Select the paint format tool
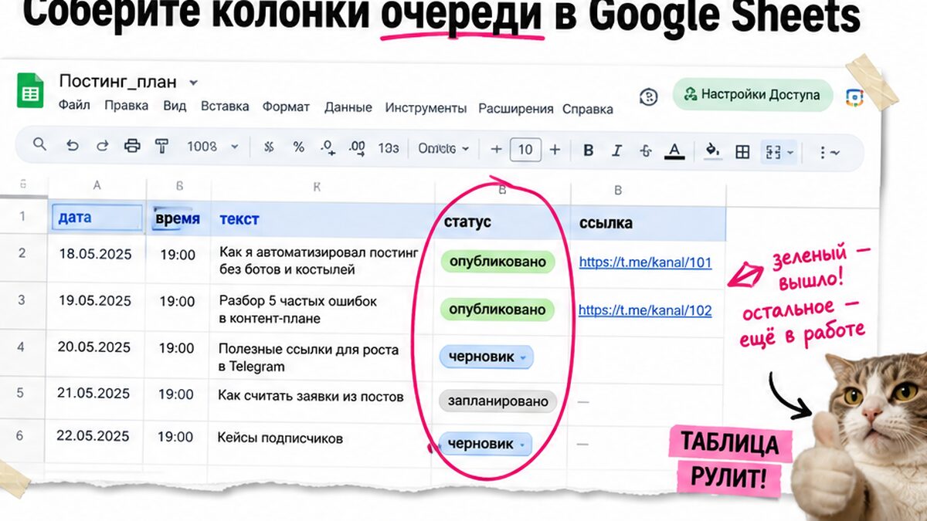This screenshot has height=521, width=927. (x=161, y=146)
